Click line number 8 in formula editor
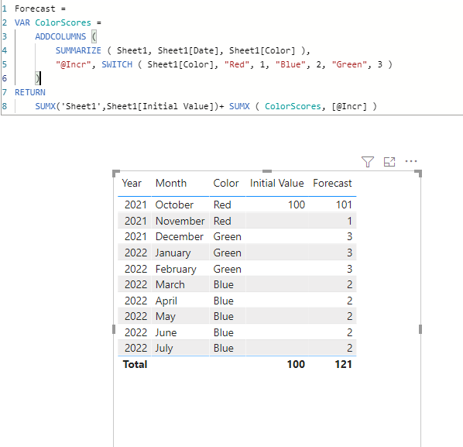The height and width of the screenshot is (447, 463). 5,106
